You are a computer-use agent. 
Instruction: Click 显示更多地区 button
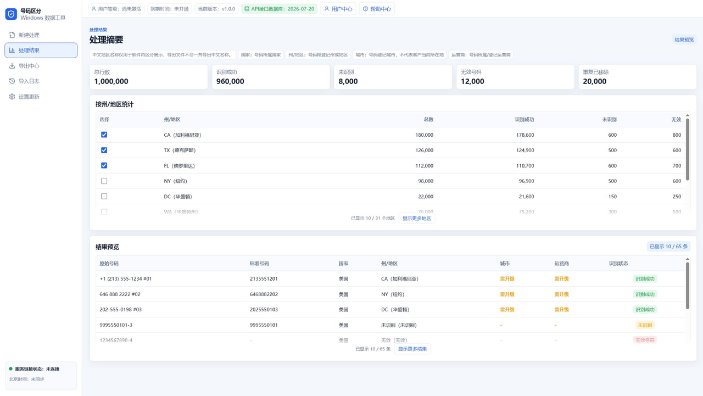[417, 219]
